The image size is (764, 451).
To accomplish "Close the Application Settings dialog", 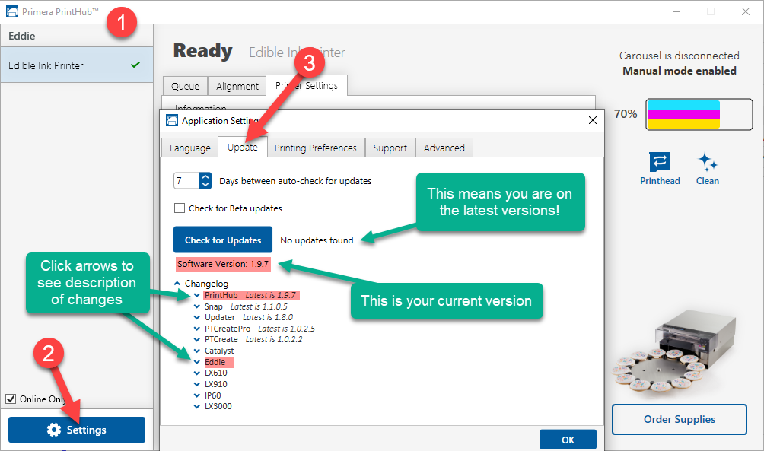I will click(x=593, y=120).
